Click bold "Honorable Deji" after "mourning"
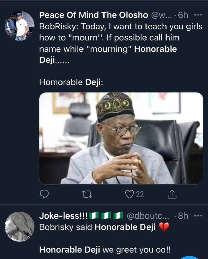This screenshot has width=208, height=259. tap(155, 49)
